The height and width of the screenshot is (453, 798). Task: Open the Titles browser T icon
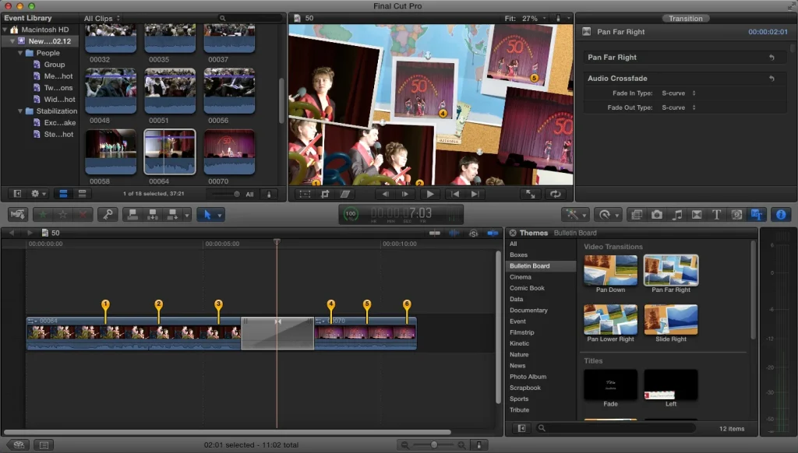click(716, 215)
